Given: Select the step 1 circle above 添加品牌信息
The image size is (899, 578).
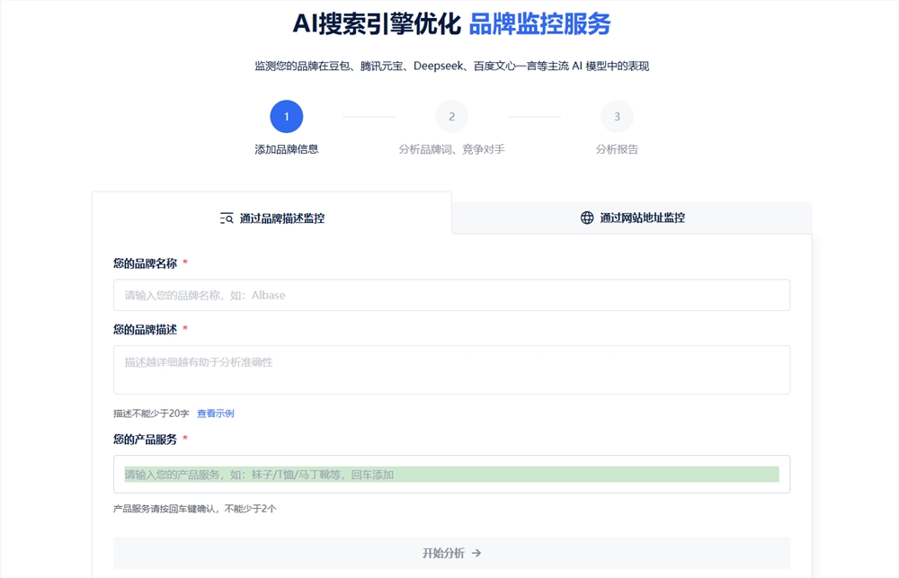Looking at the screenshot, I should 286,116.
